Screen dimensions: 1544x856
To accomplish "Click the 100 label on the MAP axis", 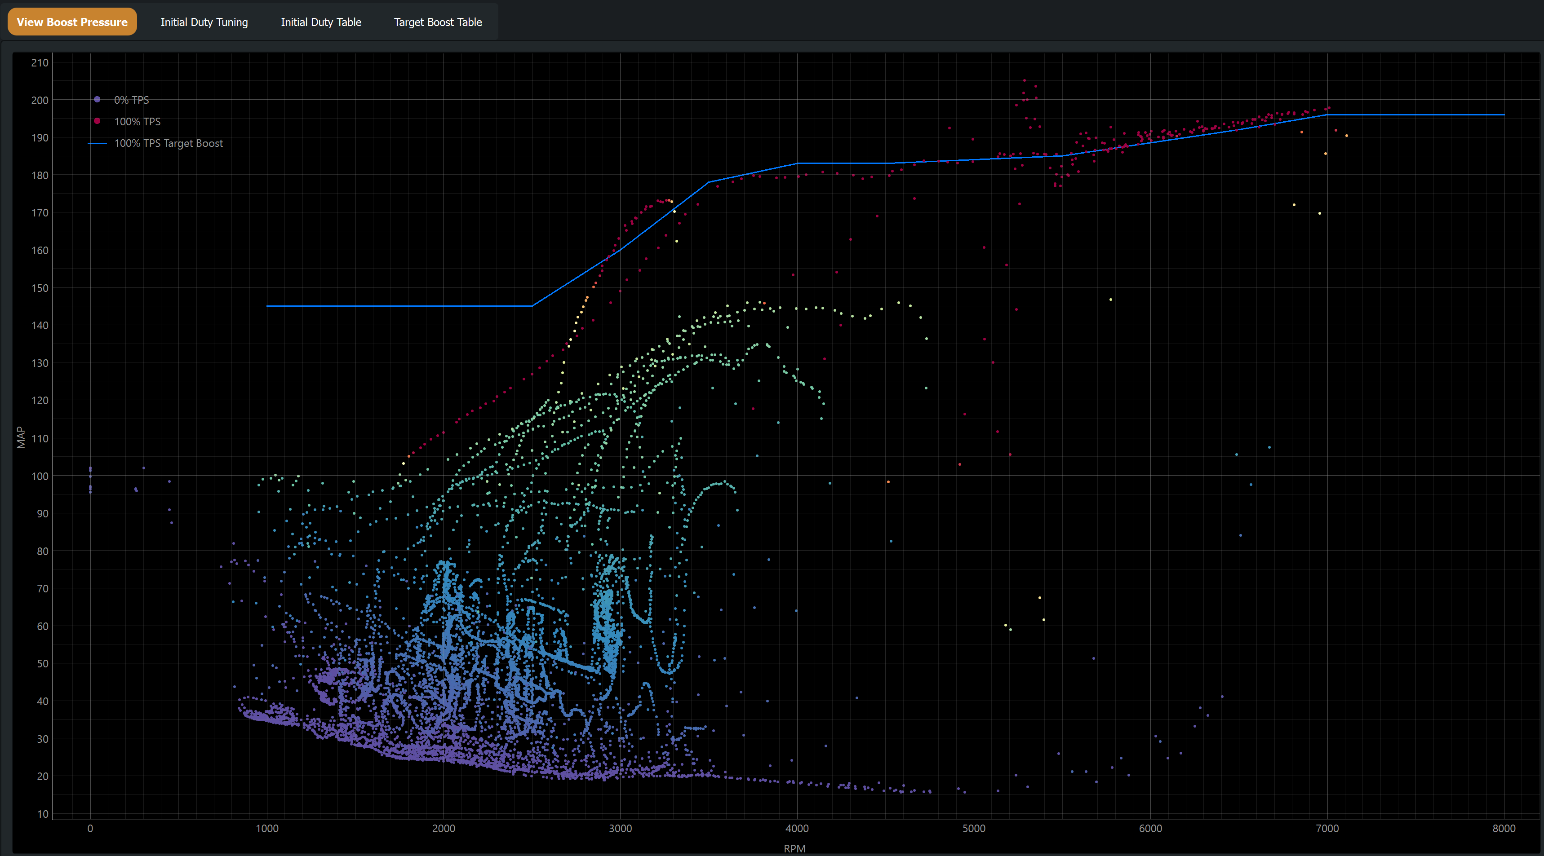I will (40, 476).
